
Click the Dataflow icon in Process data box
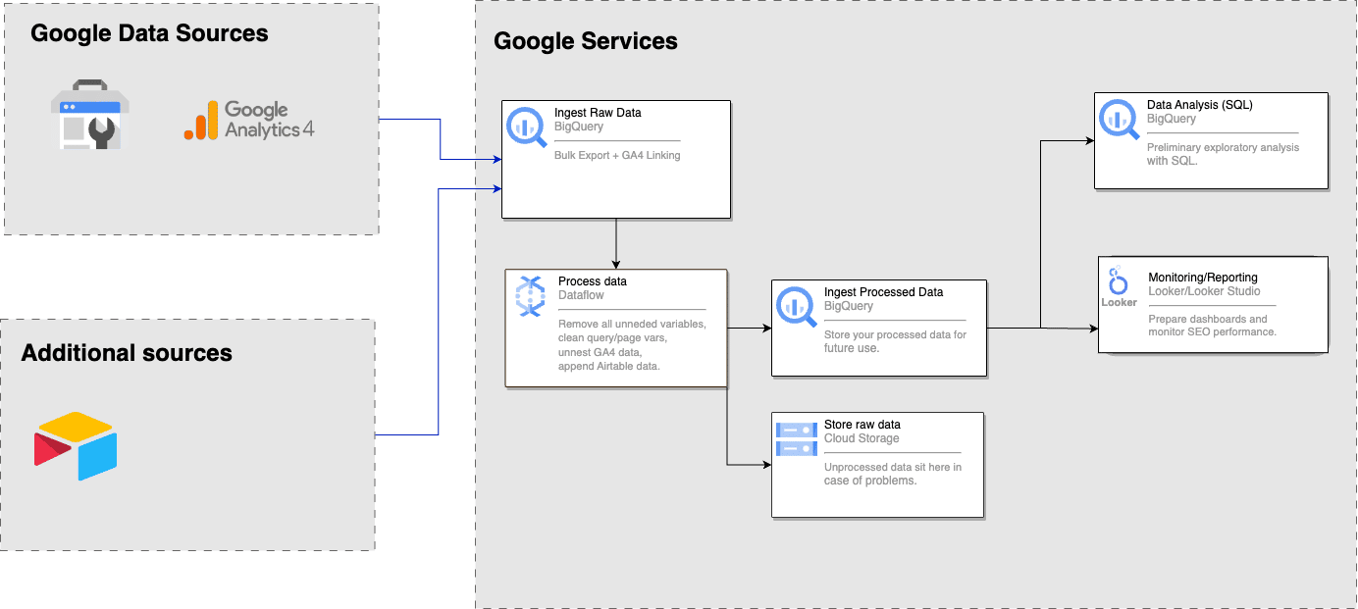click(530, 296)
